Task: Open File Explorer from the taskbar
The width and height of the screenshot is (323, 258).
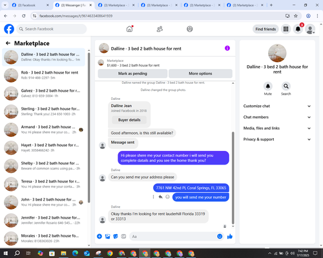Action: point(63,253)
